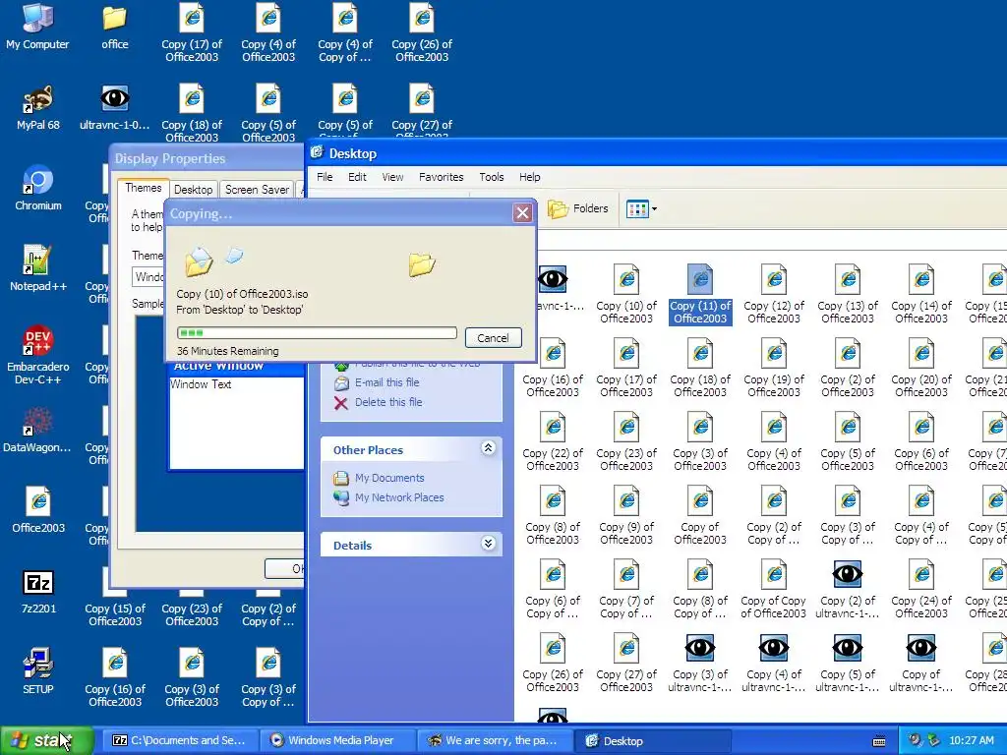This screenshot has width=1007, height=755.
Task: Switch to Desktop tab in Display Properties
Action: [x=194, y=190]
